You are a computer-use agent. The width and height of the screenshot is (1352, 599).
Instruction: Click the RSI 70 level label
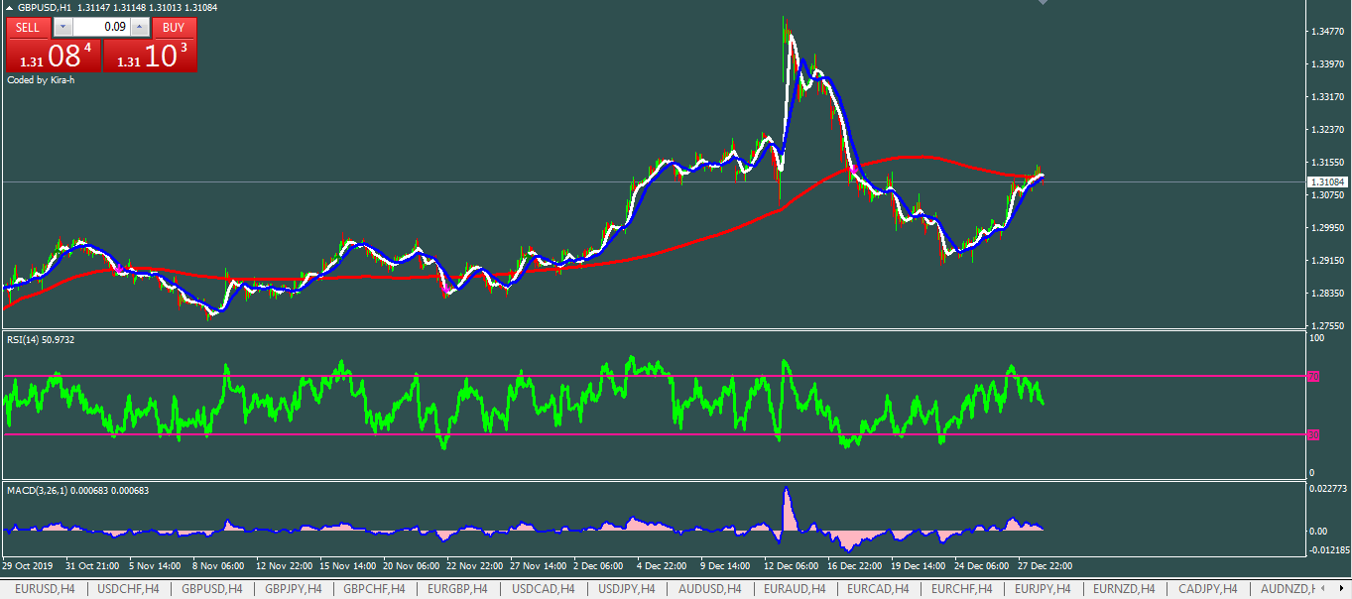tap(1312, 377)
